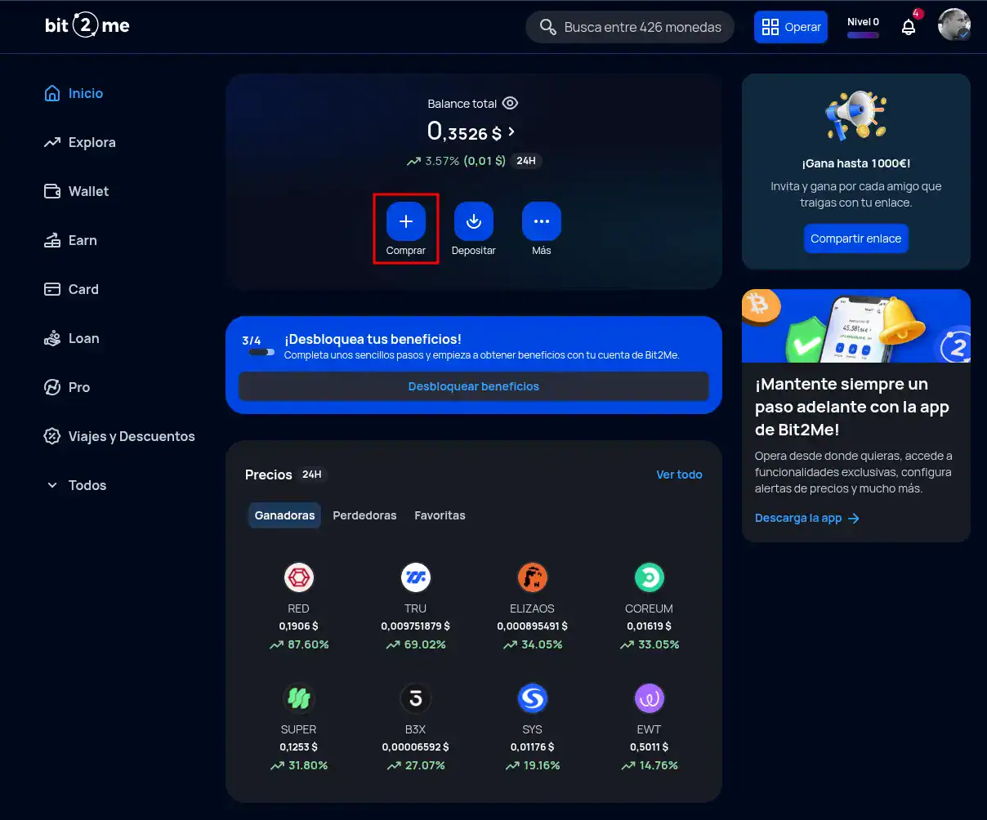Image resolution: width=987 pixels, height=820 pixels.
Task: Open Pro in sidebar
Action: pyautogui.click(x=67, y=387)
